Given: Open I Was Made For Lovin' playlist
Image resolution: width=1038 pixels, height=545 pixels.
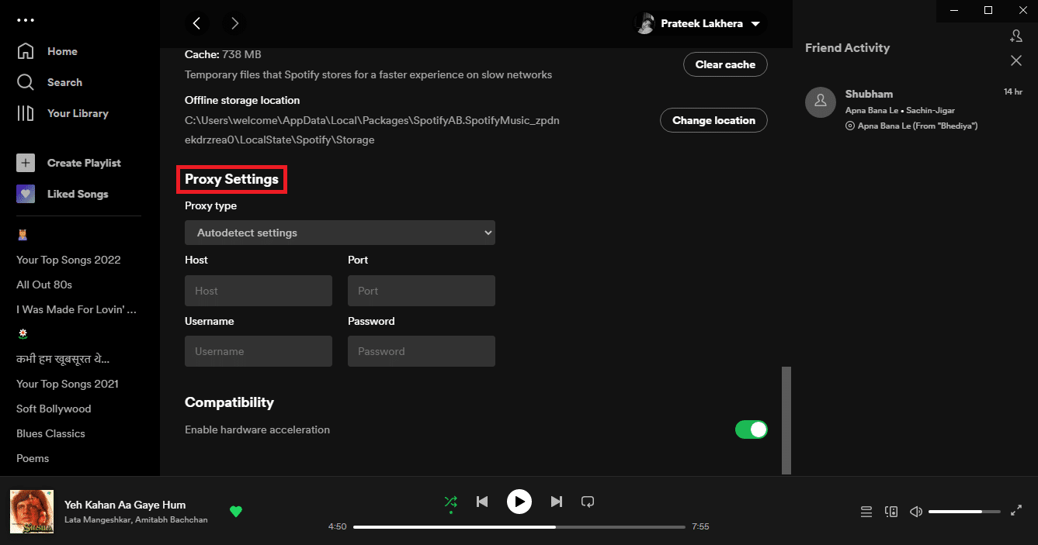Looking at the screenshot, I should tap(77, 309).
